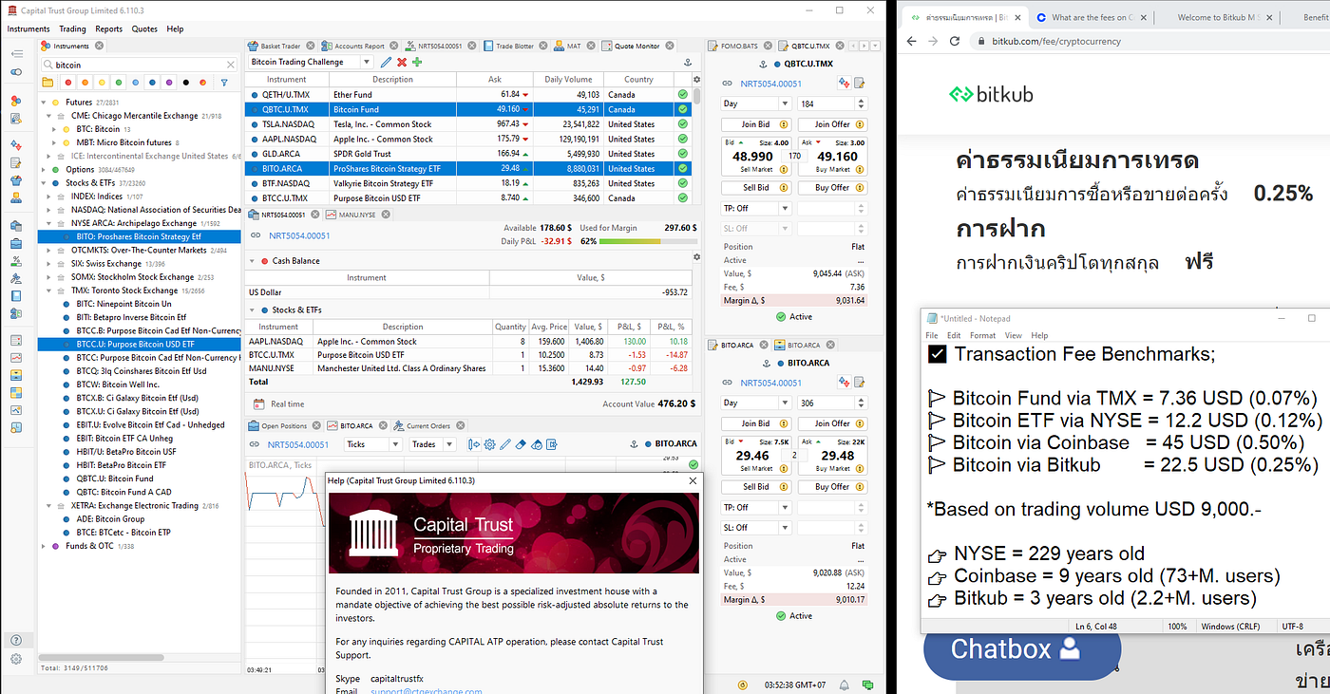Screen dimensions: 1330x694
Task: Click the help question mark sidebar icon
Action: pyautogui.click(x=16, y=640)
